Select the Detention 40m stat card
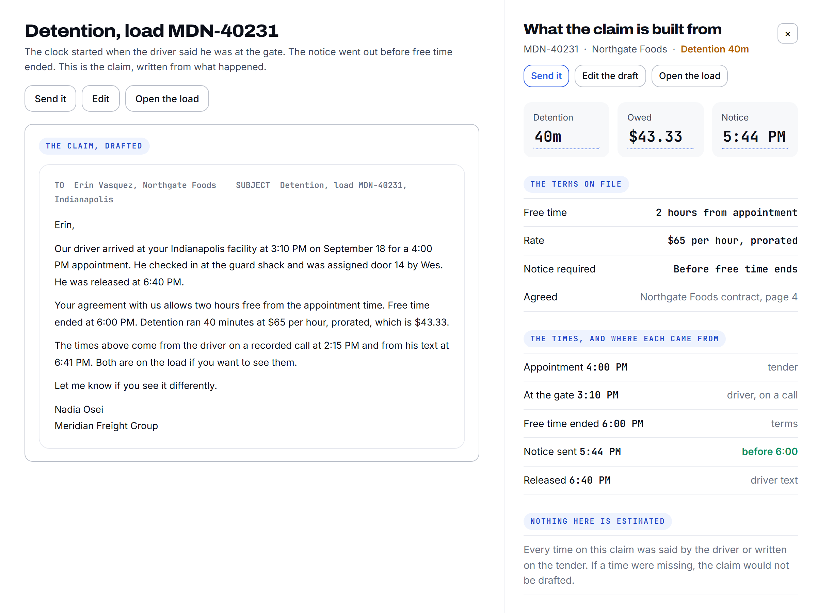817x613 pixels. point(566,130)
